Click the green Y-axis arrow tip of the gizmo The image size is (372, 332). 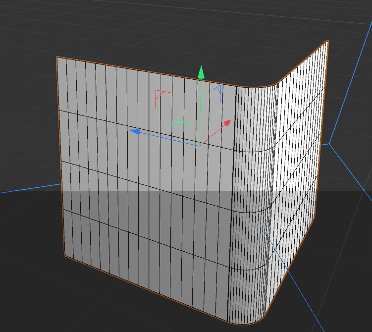(x=201, y=72)
